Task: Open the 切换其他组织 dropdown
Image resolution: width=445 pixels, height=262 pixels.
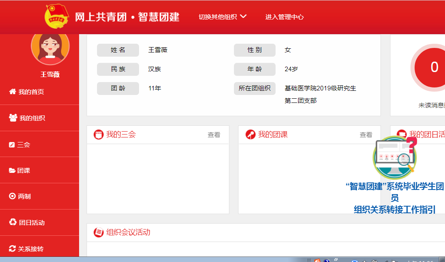Action: click(218, 17)
